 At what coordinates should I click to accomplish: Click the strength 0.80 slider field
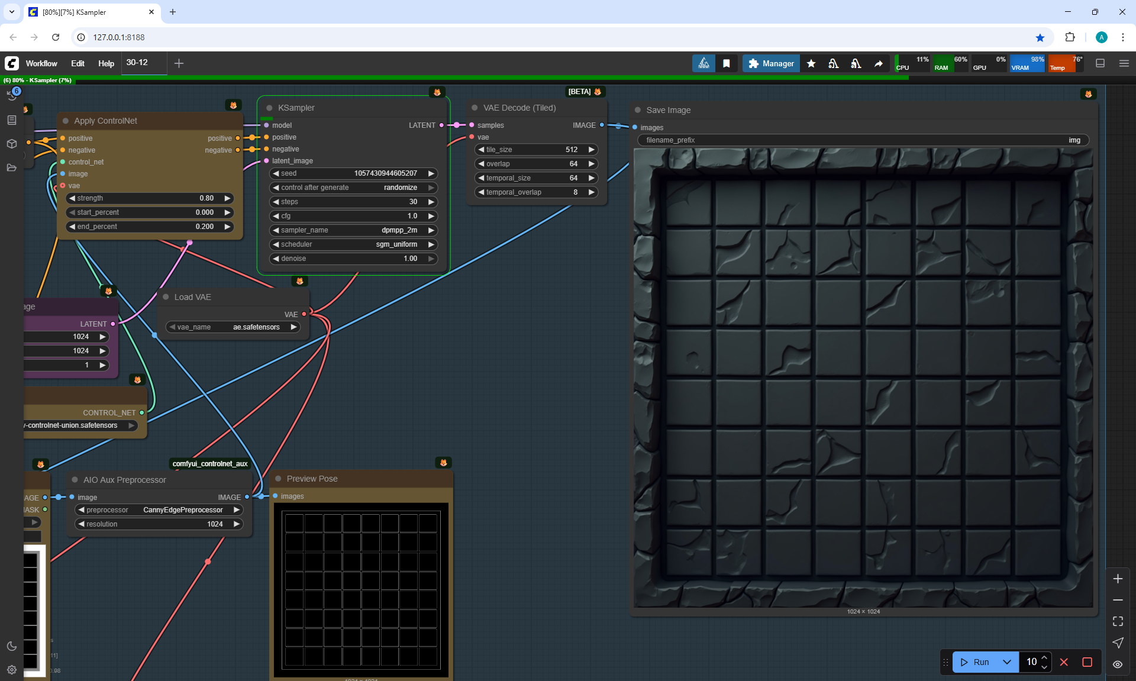[x=149, y=198]
